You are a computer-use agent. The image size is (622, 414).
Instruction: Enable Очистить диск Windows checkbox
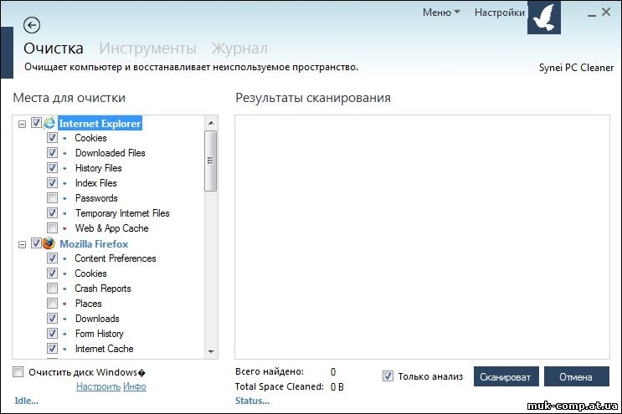[18, 371]
